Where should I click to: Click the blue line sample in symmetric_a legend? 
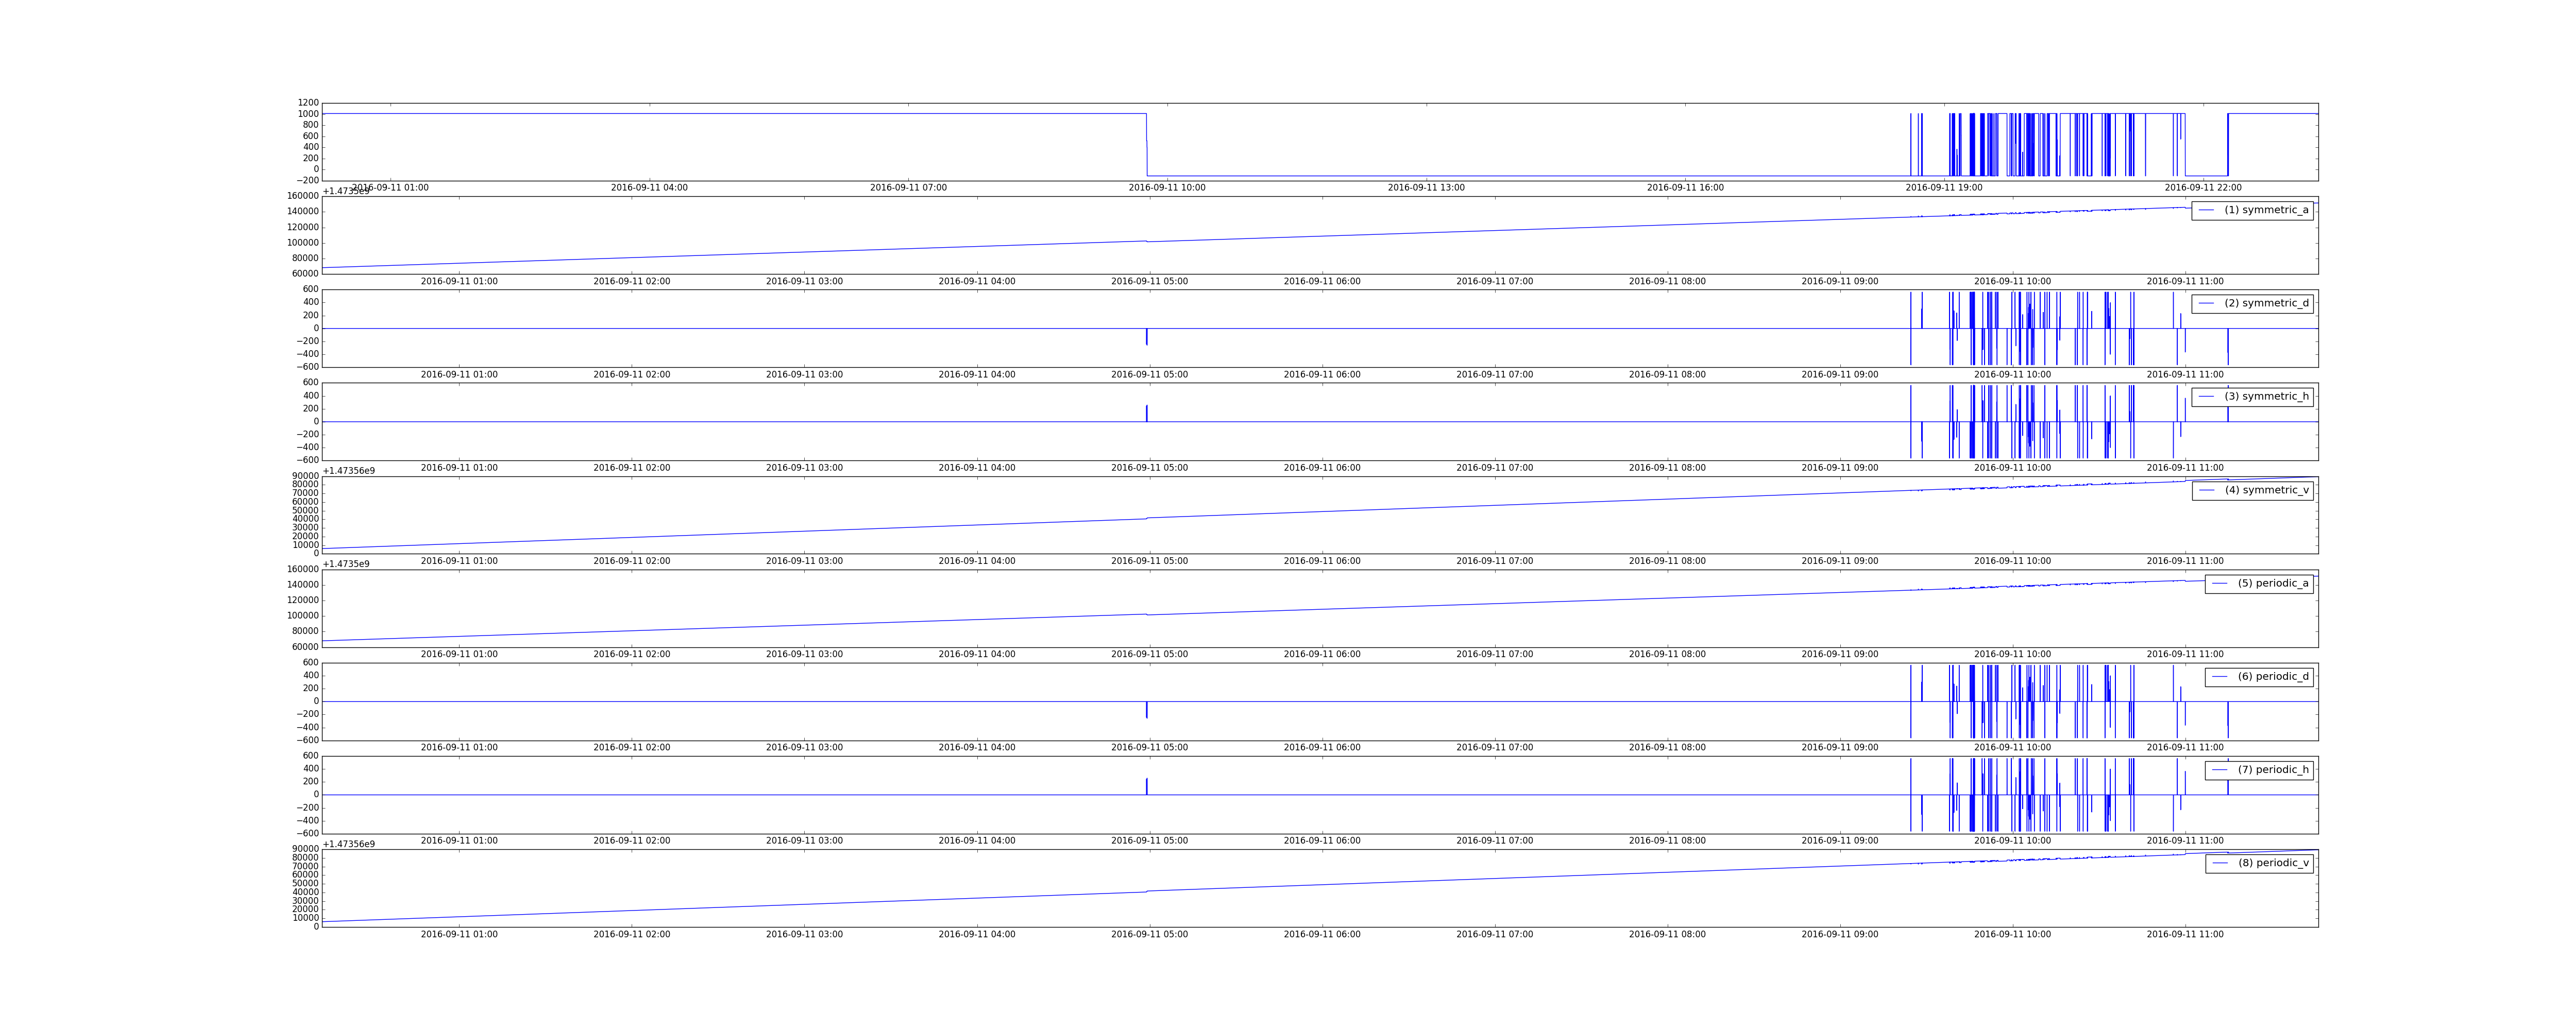pos(2207,210)
